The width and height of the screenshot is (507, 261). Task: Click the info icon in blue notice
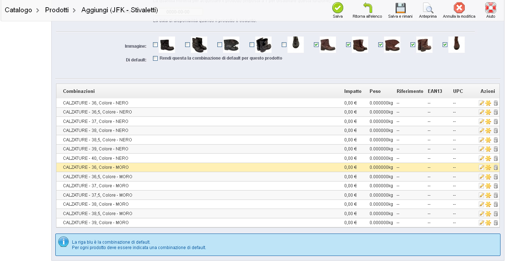64,242
